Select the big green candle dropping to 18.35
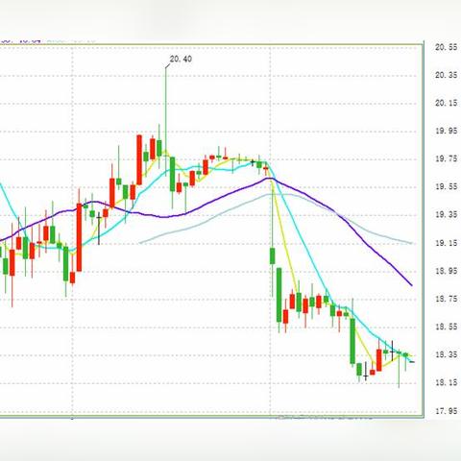Image resolution: width=461 pixels, height=461 pixels. [x=352, y=341]
